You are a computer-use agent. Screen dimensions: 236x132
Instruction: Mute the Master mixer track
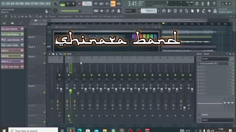point(59,75)
